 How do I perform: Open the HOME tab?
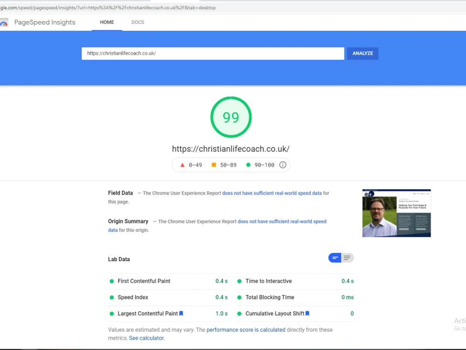[107, 22]
